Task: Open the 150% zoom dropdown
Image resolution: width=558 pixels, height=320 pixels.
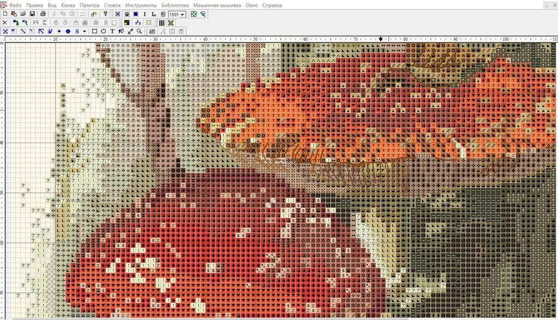Action: [182, 14]
